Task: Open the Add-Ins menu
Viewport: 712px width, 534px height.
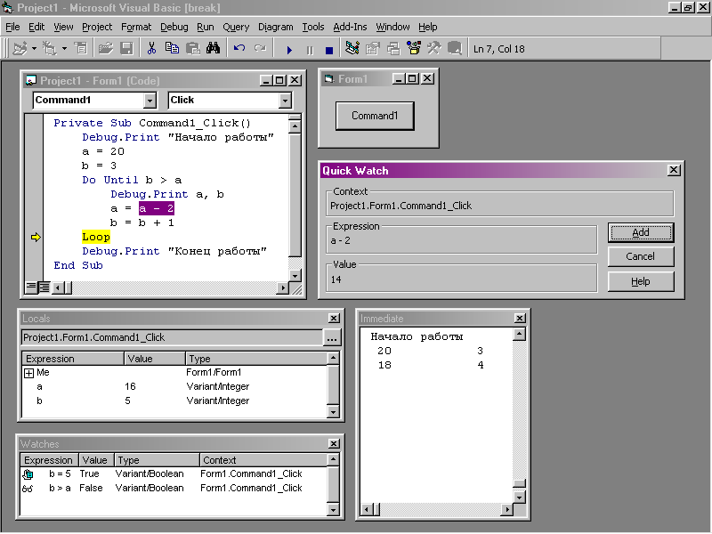Action: click(350, 27)
